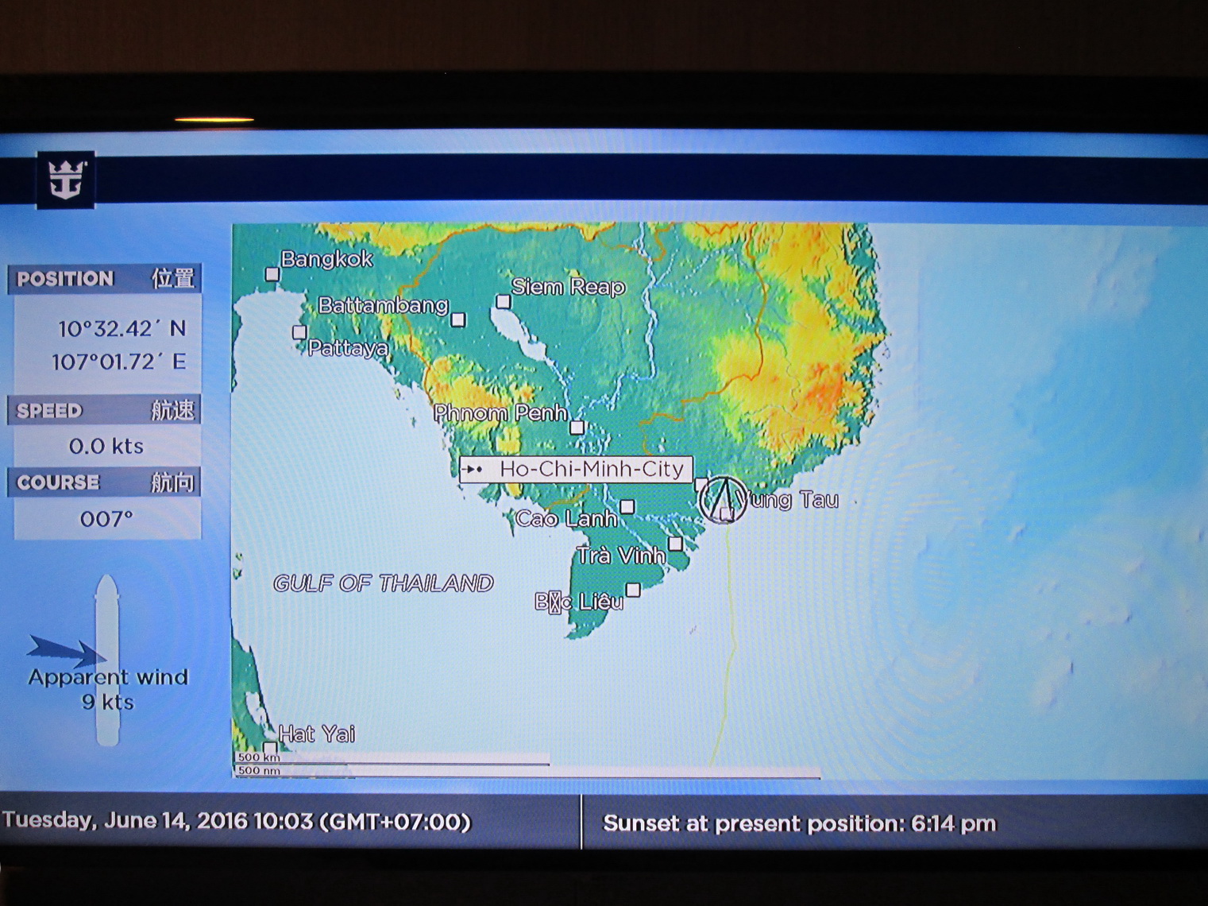Click the 007° course value

[106, 520]
